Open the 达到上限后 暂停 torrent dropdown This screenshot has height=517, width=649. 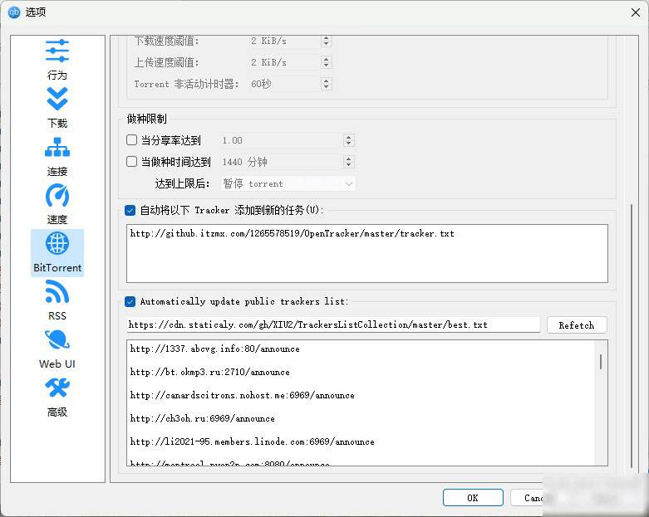point(288,183)
